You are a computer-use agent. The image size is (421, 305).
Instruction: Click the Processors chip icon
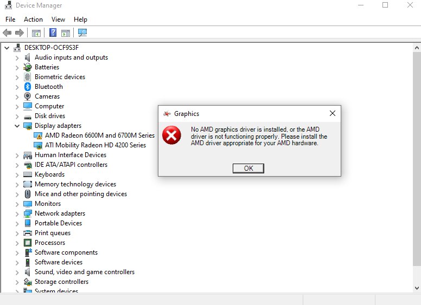[x=27, y=243]
